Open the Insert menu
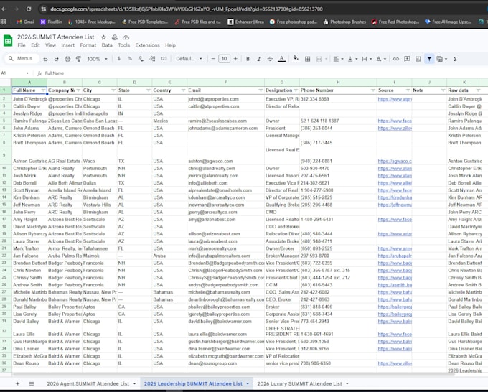488x392 pixels. (x=68, y=45)
